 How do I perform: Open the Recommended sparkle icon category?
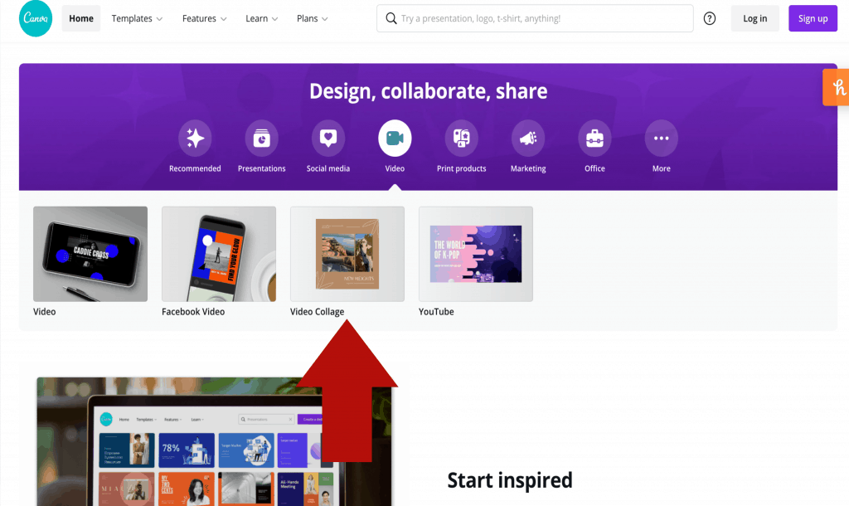(x=195, y=139)
